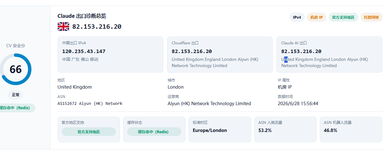Click the ASN field label
The width and height of the screenshot is (384, 151).
click(x=61, y=97)
